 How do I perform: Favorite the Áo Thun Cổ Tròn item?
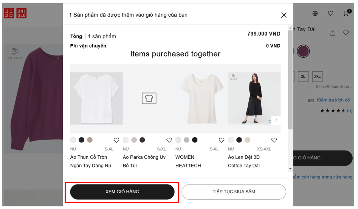(116, 140)
